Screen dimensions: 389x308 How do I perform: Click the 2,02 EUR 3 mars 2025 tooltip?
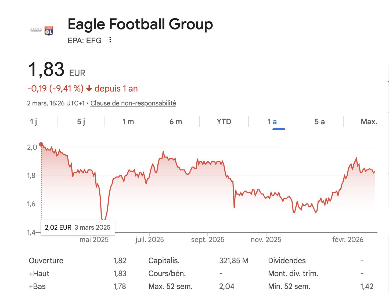(x=77, y=228)
